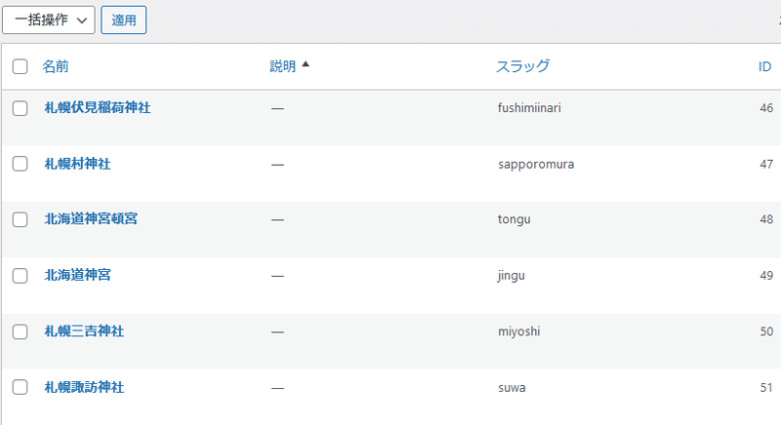This screenshot has width=781, height=425.
Task: Check the box for 北海道神宮頓宮
Action: pos(20,219)
